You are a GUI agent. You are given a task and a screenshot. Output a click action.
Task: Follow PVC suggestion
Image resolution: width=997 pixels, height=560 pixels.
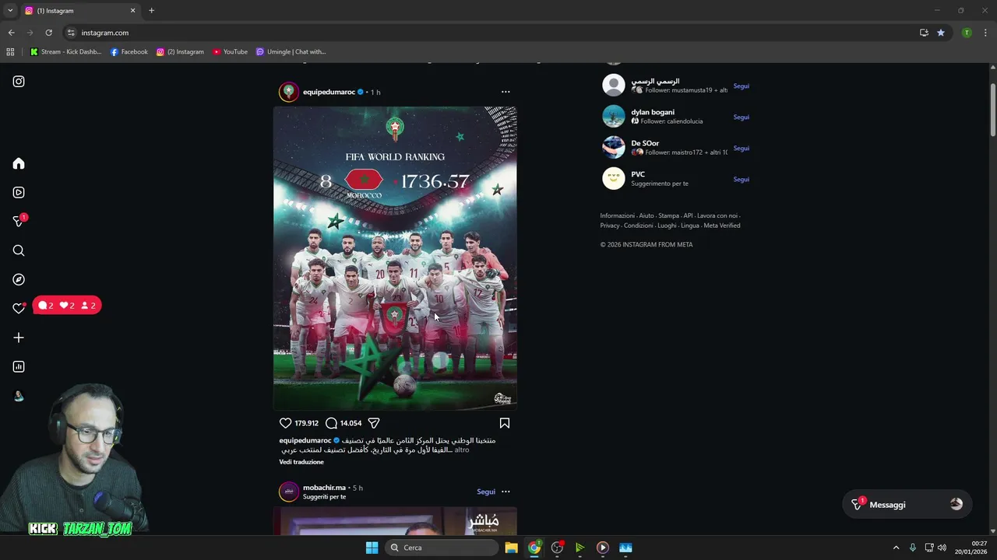click(741, 179)
